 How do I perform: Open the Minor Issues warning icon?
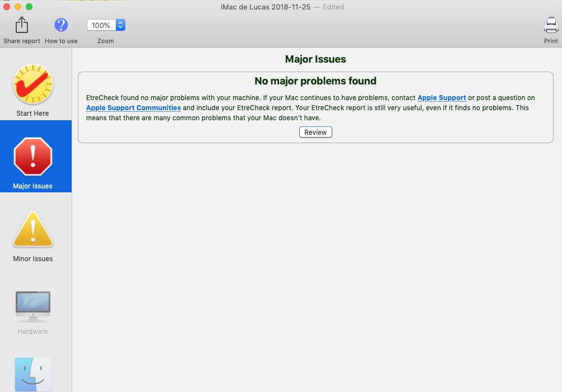tap(33, 229)
